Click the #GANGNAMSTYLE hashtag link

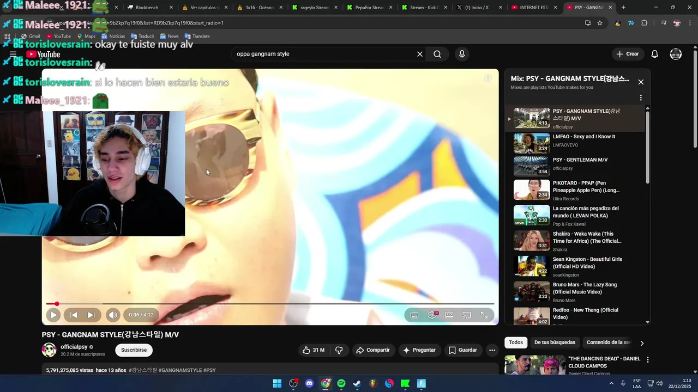[180, 370]
